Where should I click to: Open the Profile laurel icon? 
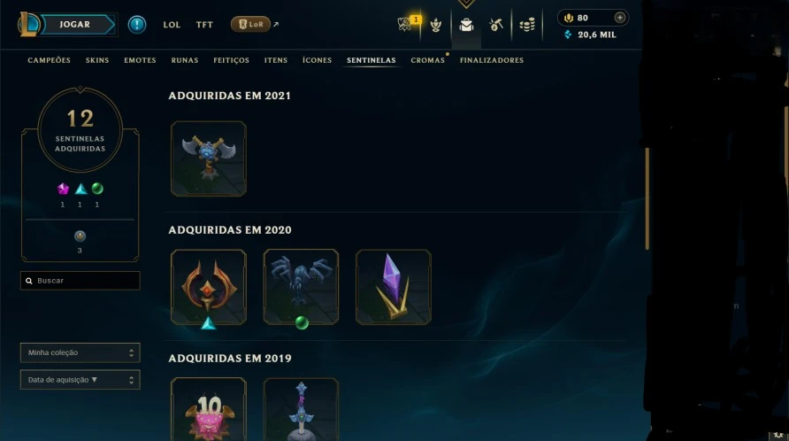tap(436, 25)
